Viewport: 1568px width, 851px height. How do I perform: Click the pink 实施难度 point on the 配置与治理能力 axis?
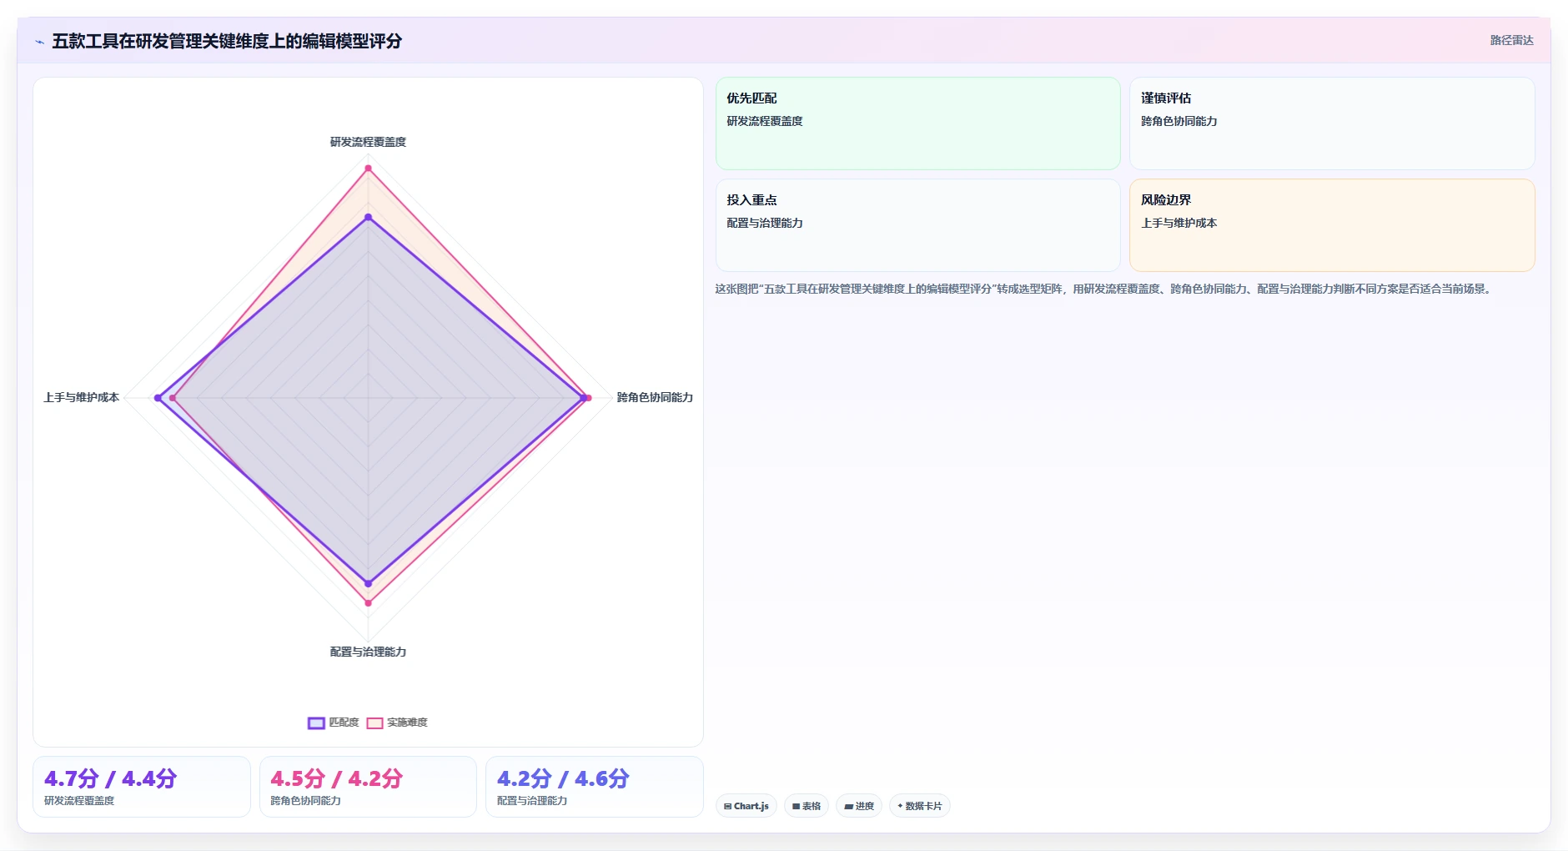[368, 602]
